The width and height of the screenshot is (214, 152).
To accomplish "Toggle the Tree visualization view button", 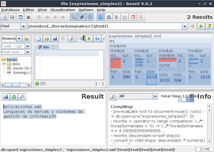I will pos(109,17).
